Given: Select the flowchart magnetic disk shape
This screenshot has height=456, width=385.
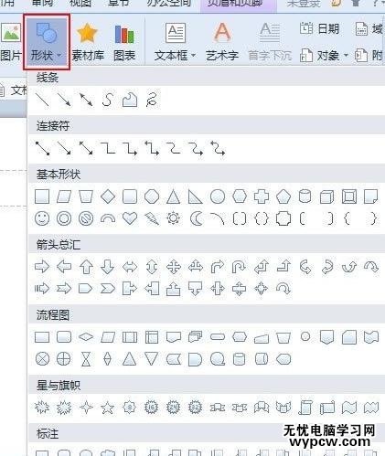Looking at the screenshot, I should (240, 359).
